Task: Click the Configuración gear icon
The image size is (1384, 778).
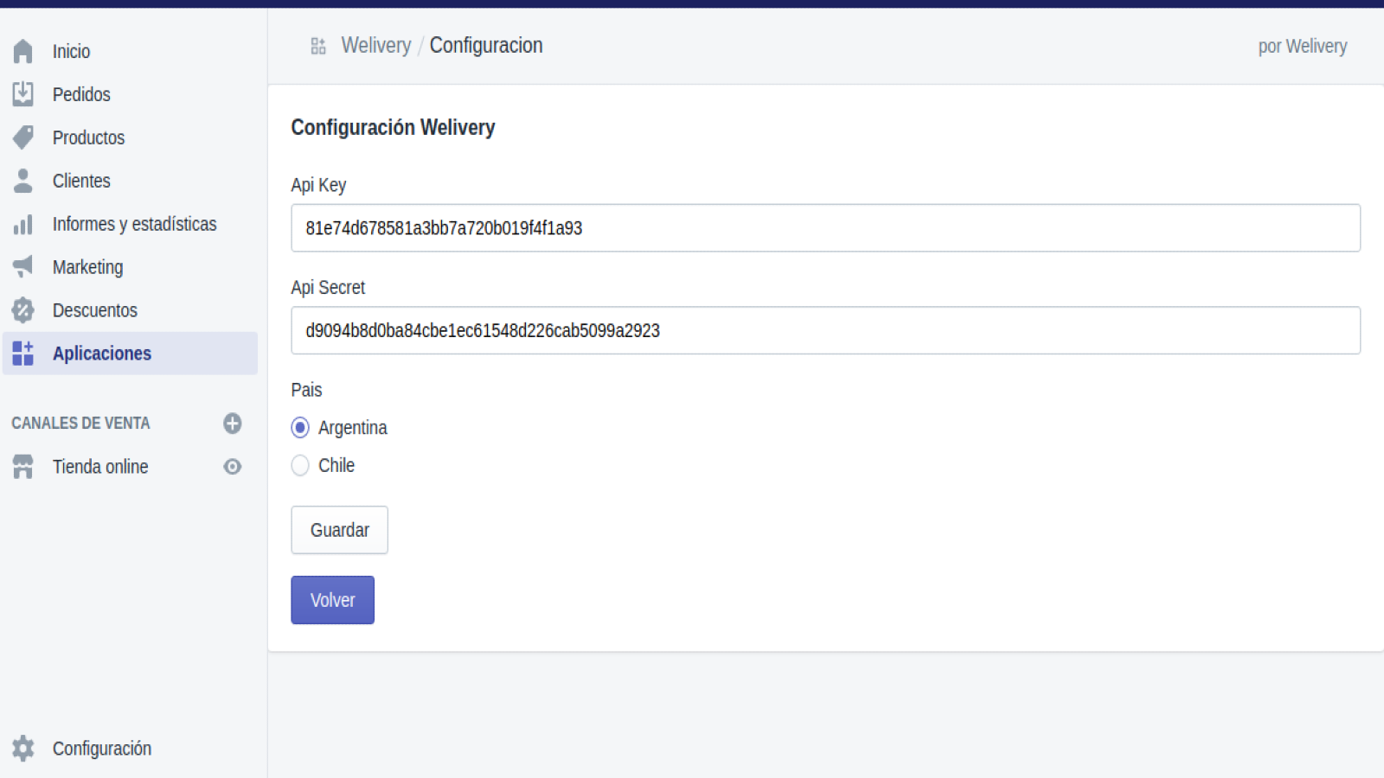Action: pyautogui.click(x=23, y=748)
